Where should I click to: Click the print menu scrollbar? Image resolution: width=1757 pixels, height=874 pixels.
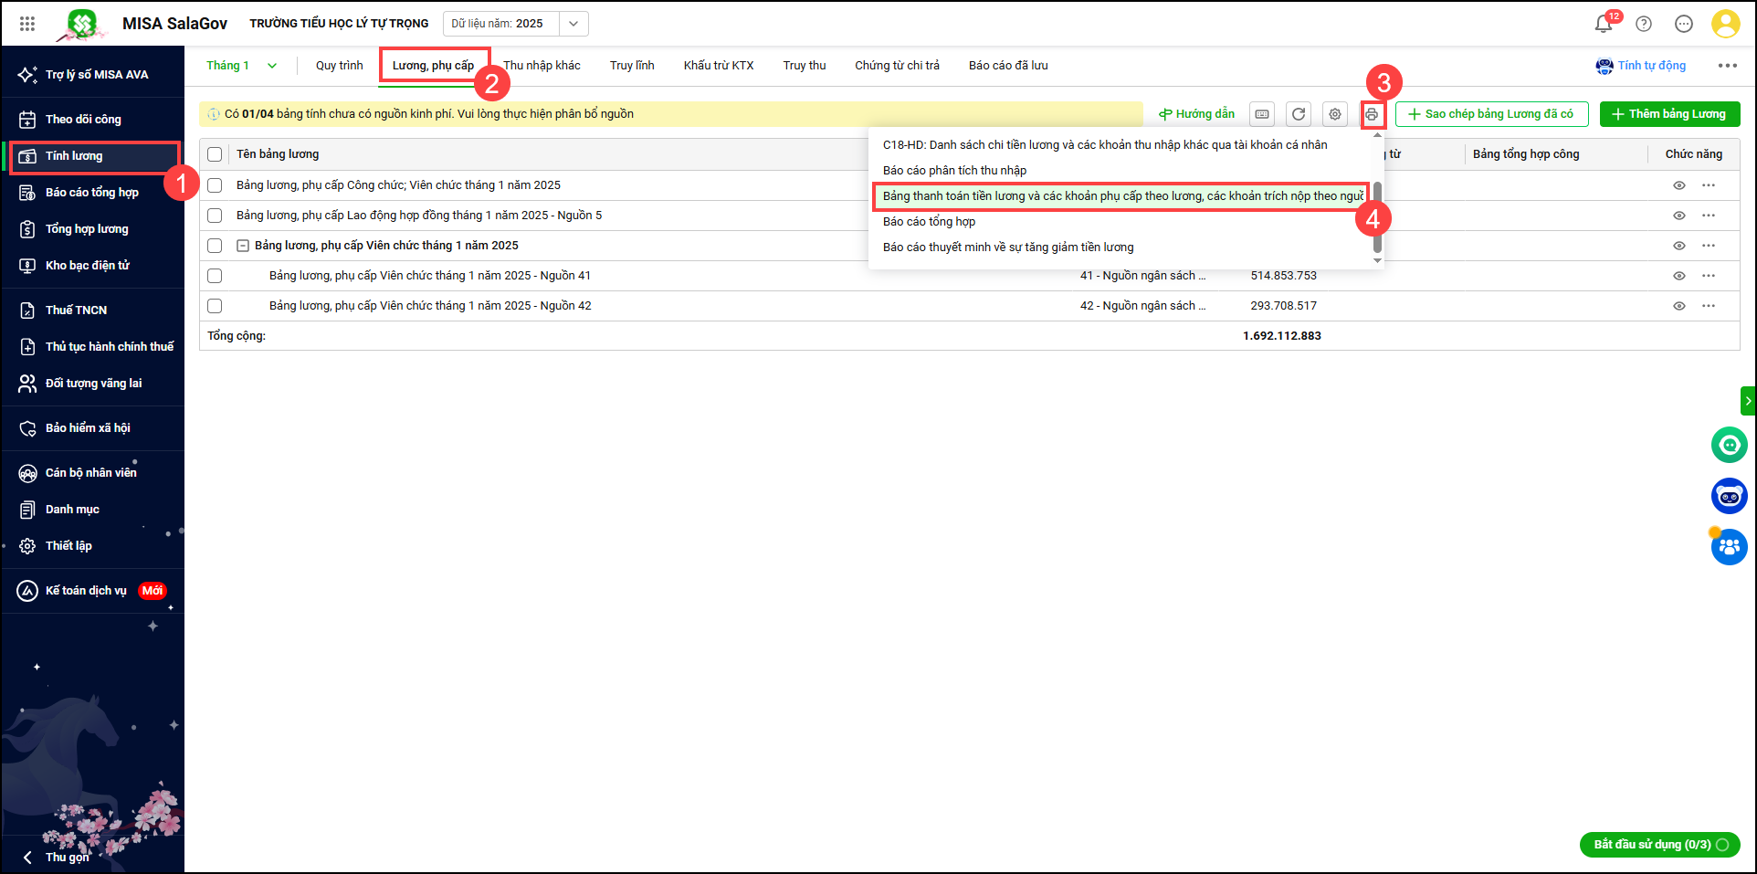1377,219
